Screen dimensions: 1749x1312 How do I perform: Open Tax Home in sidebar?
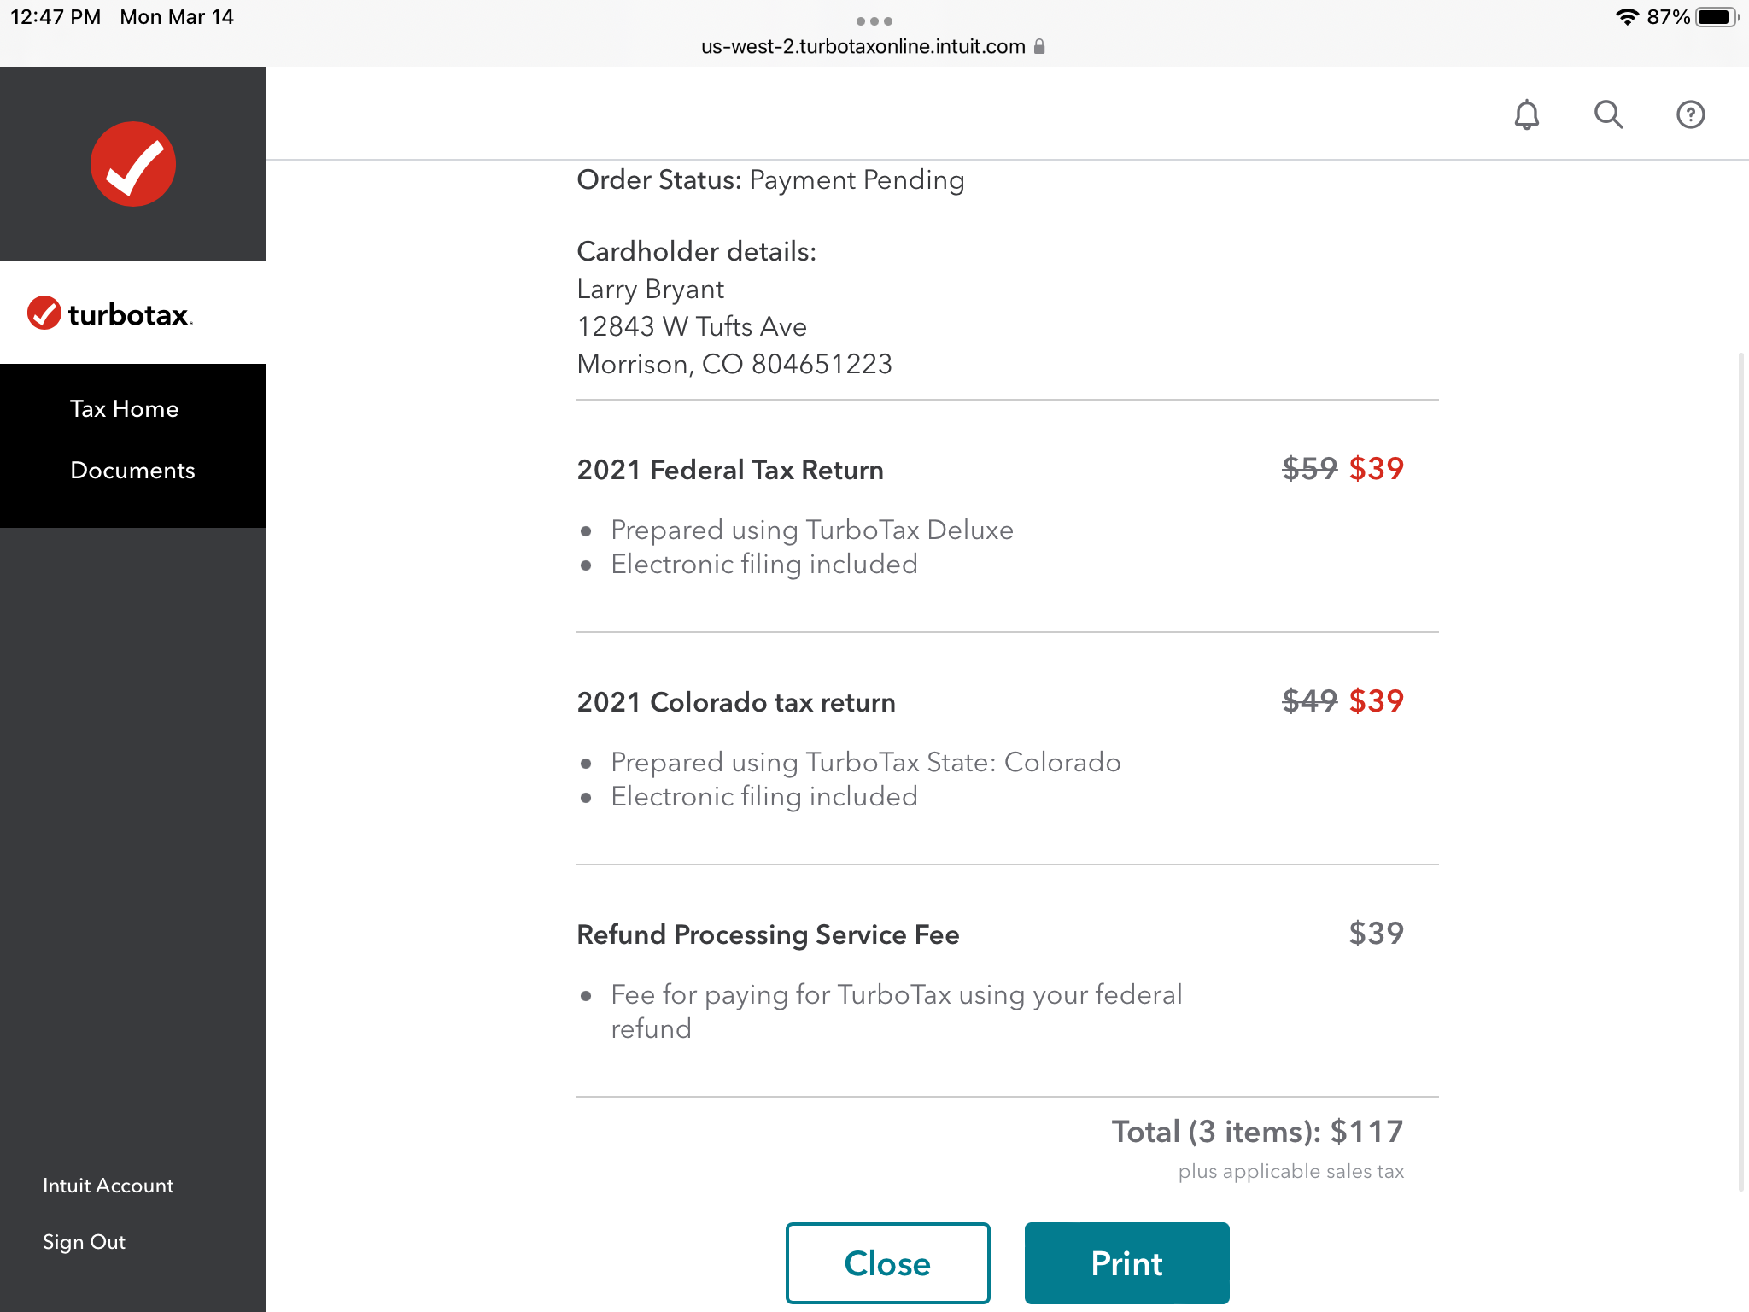click(x=125, y=409)
